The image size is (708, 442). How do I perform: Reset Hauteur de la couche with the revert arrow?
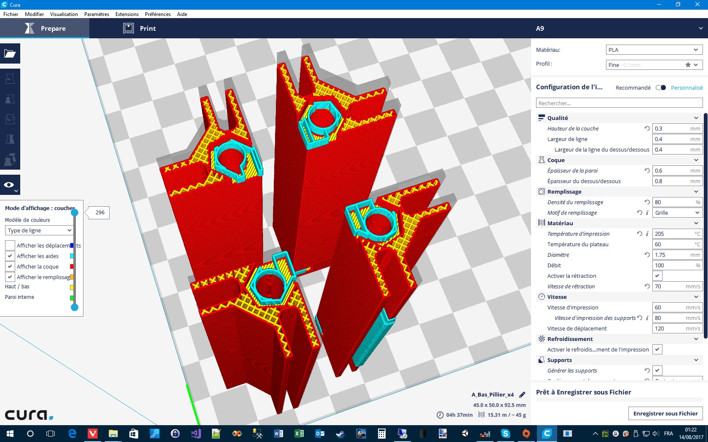pos(647,128)
